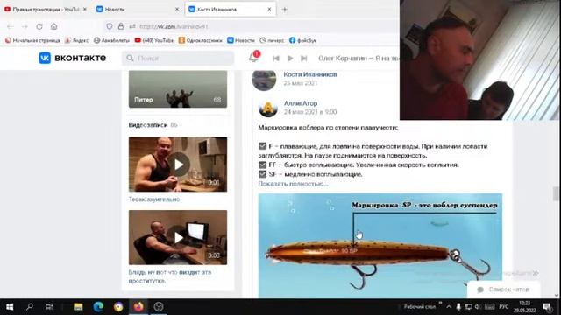Screen dimensions: 561x315
Task: Click the microphone tray icon
Action: pyautogui.click(x=458, y=307)
